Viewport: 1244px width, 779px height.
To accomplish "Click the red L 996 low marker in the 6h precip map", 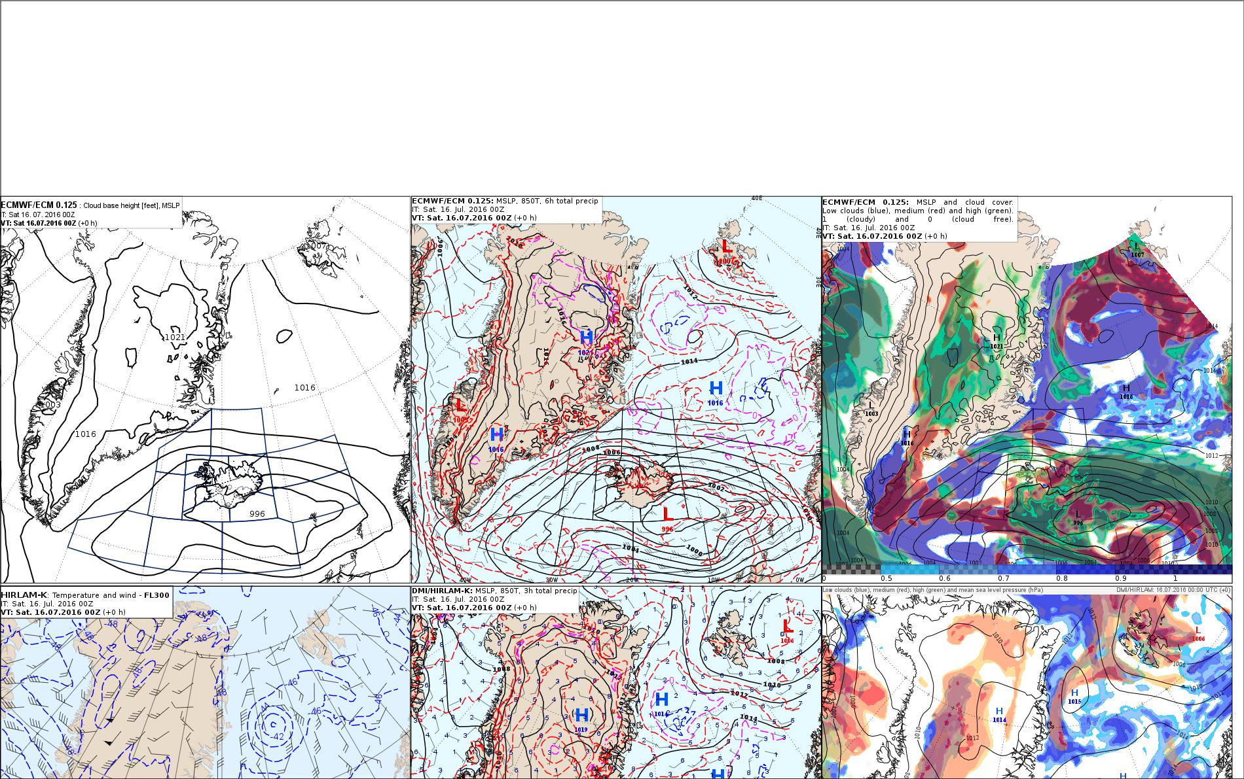I will (x=668, y=518).
